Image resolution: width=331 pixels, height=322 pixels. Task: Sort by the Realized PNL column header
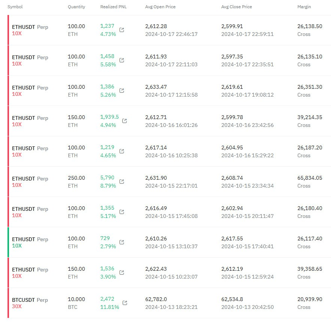point(113,7)
